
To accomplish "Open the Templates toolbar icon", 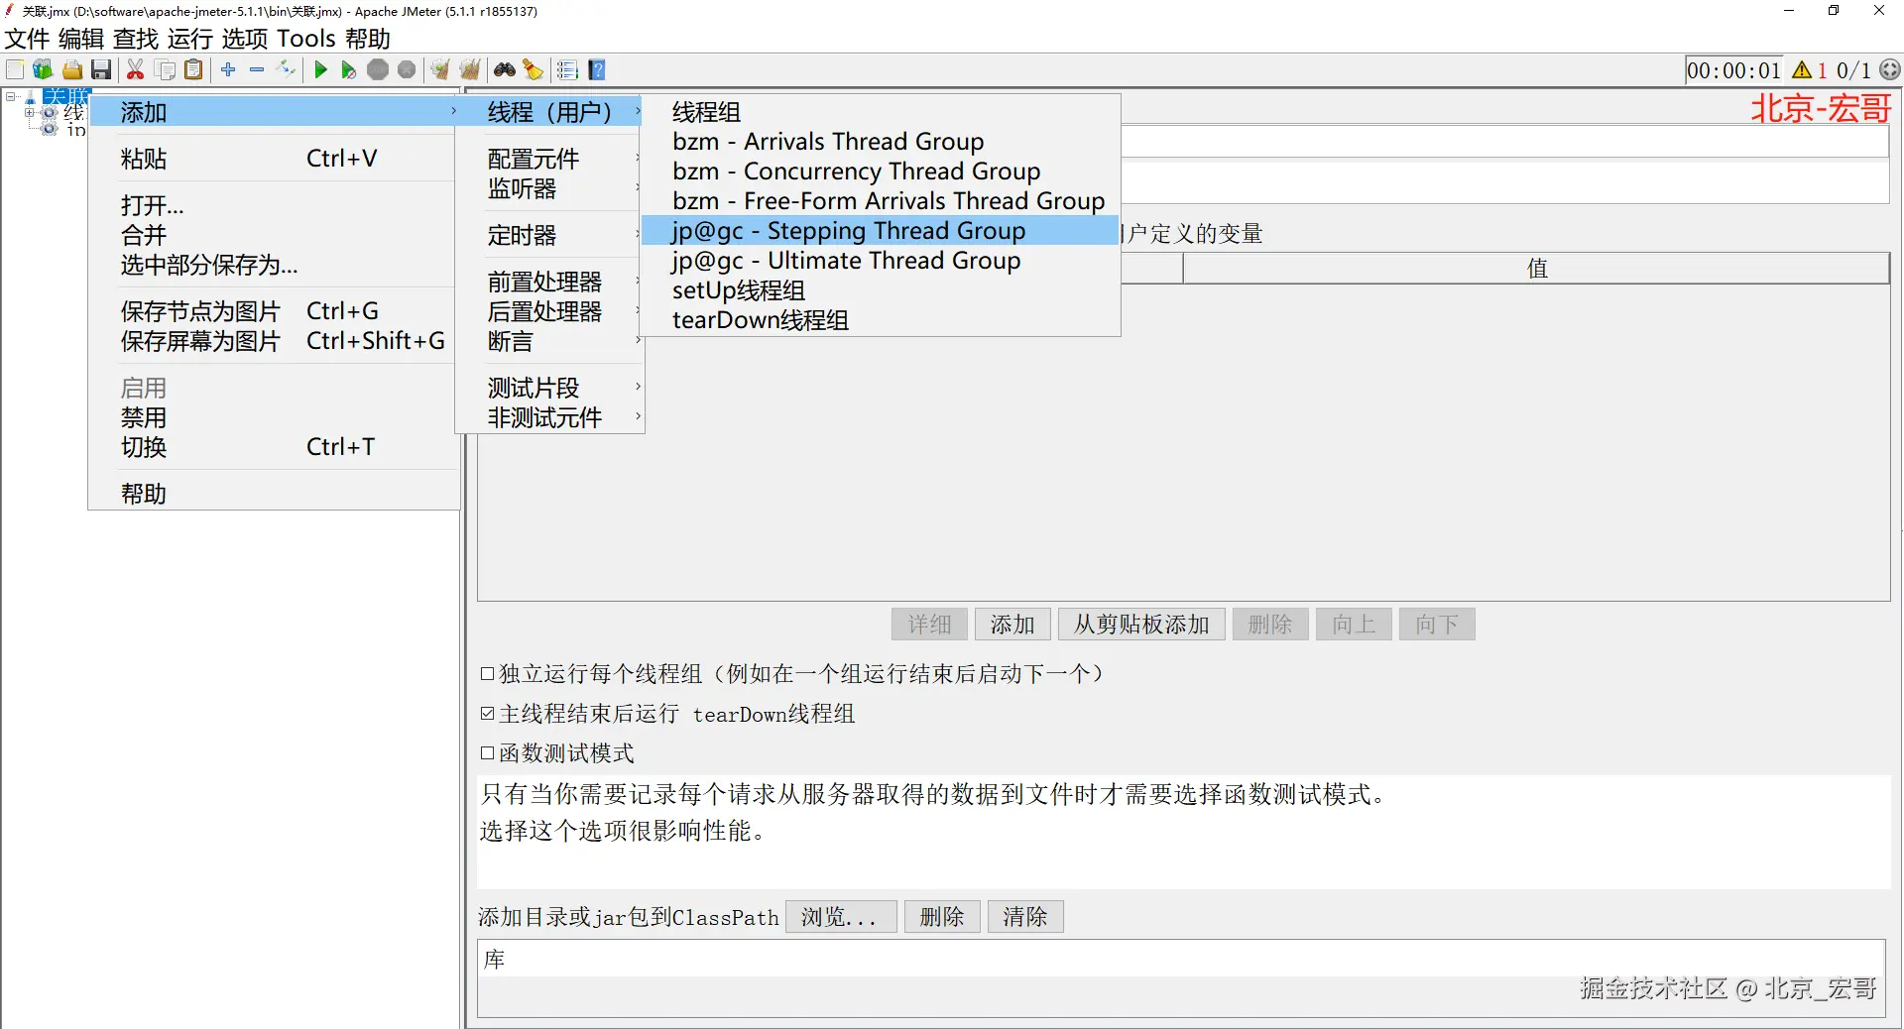I will (43, 69).
